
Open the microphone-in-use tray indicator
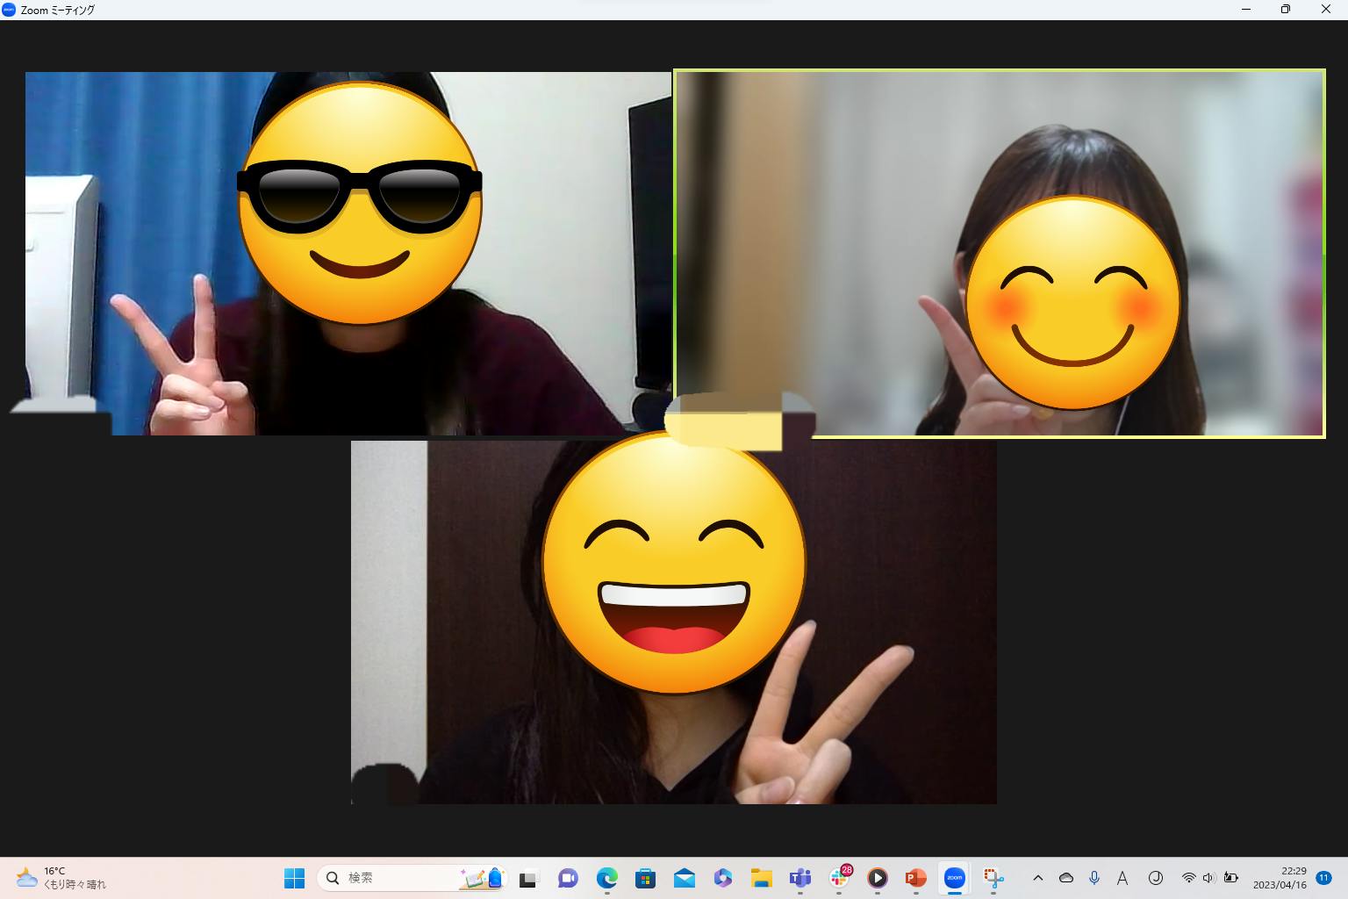[1094, 878]
